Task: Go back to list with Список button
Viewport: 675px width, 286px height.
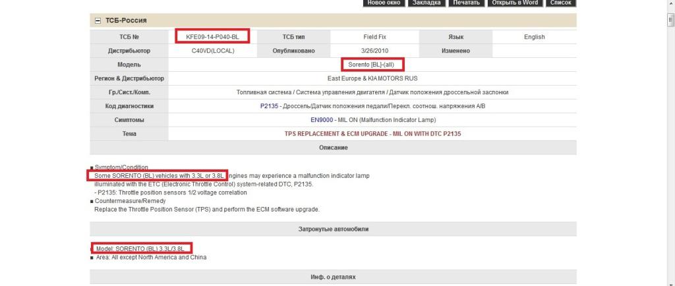Action: point(560,3)
